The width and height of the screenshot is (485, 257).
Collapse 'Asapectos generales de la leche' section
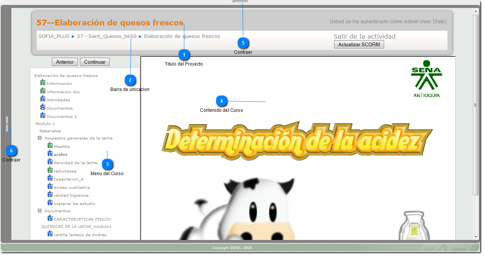tap(39, 138)
